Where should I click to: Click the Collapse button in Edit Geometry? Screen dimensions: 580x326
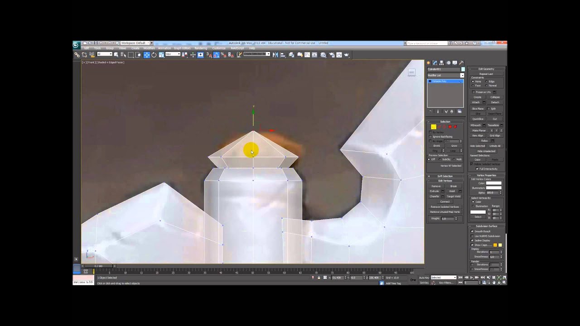pyautogui.click(x=495, y=97)
